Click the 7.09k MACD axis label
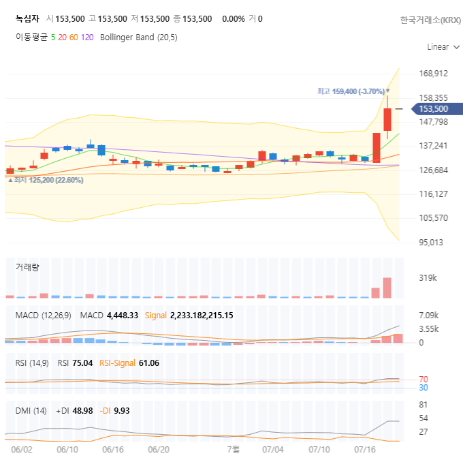This screenshot has width=463, height=475. click(x=429, y=316)
